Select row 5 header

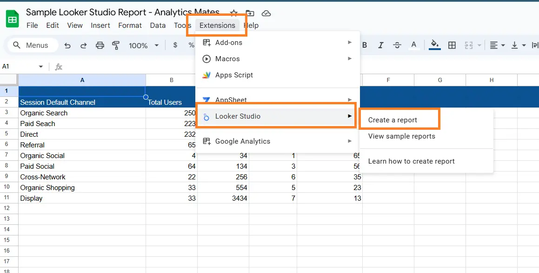pyautogui.click(x=7, y=134)
